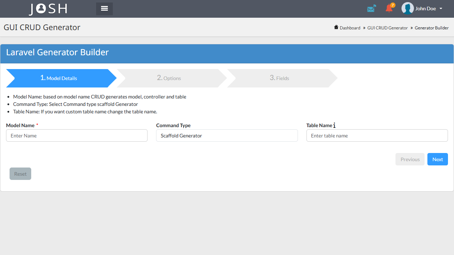Click the Next button
Image resolution: width=454 pixels, height=255 pixels.
437,159
